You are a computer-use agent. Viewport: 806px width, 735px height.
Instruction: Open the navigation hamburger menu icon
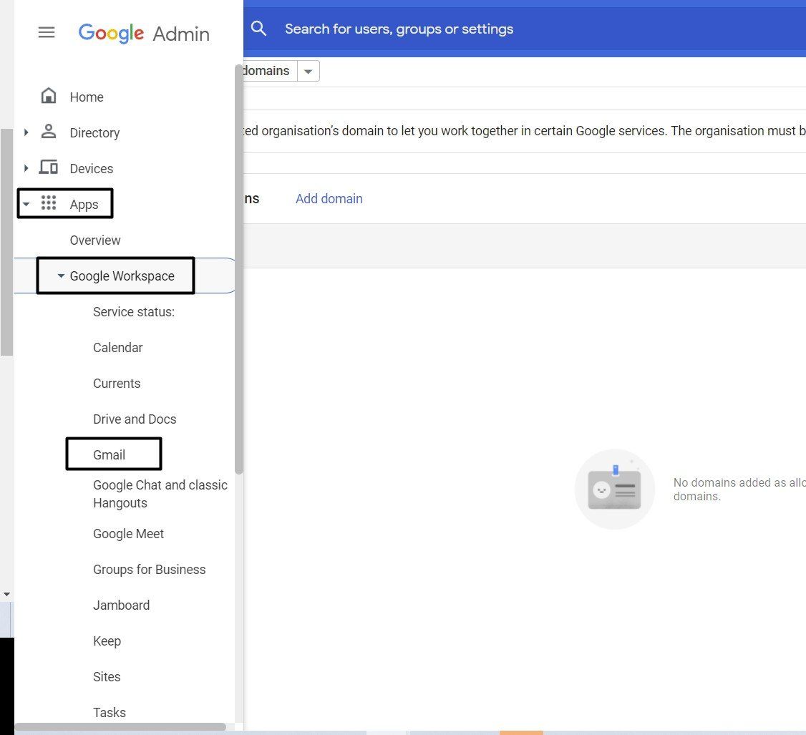(47, 32)
